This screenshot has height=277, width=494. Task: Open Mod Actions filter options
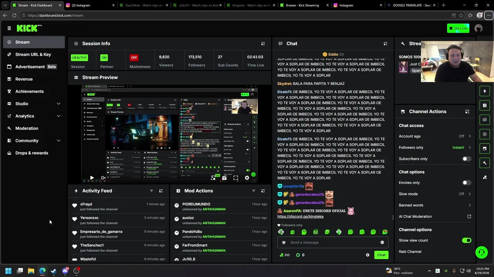click(x=254, y=191)
